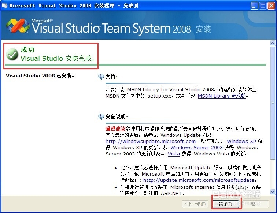
Task: Open the MSDN Library 速成版 link
Action: pyautogui.click(x=222, y=96)
